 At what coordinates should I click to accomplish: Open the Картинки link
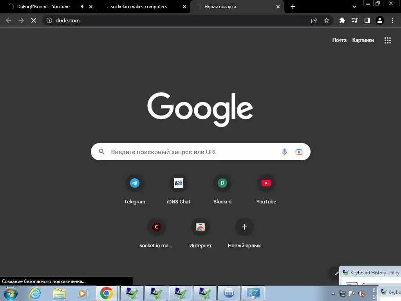[x=363, y=40]
